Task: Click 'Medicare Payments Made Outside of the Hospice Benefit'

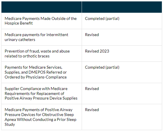Action: [x=41, y=21]
